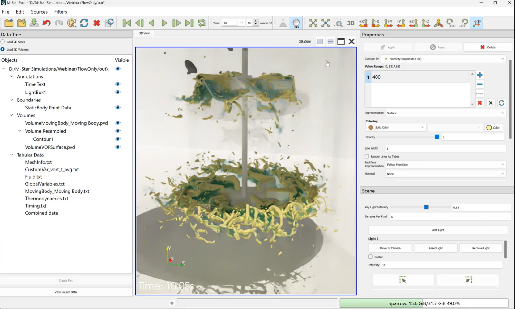Click the document reload icon in toolbar
Image resolution: width=515 pixels, height=309 pixels.
click(109, 23)
